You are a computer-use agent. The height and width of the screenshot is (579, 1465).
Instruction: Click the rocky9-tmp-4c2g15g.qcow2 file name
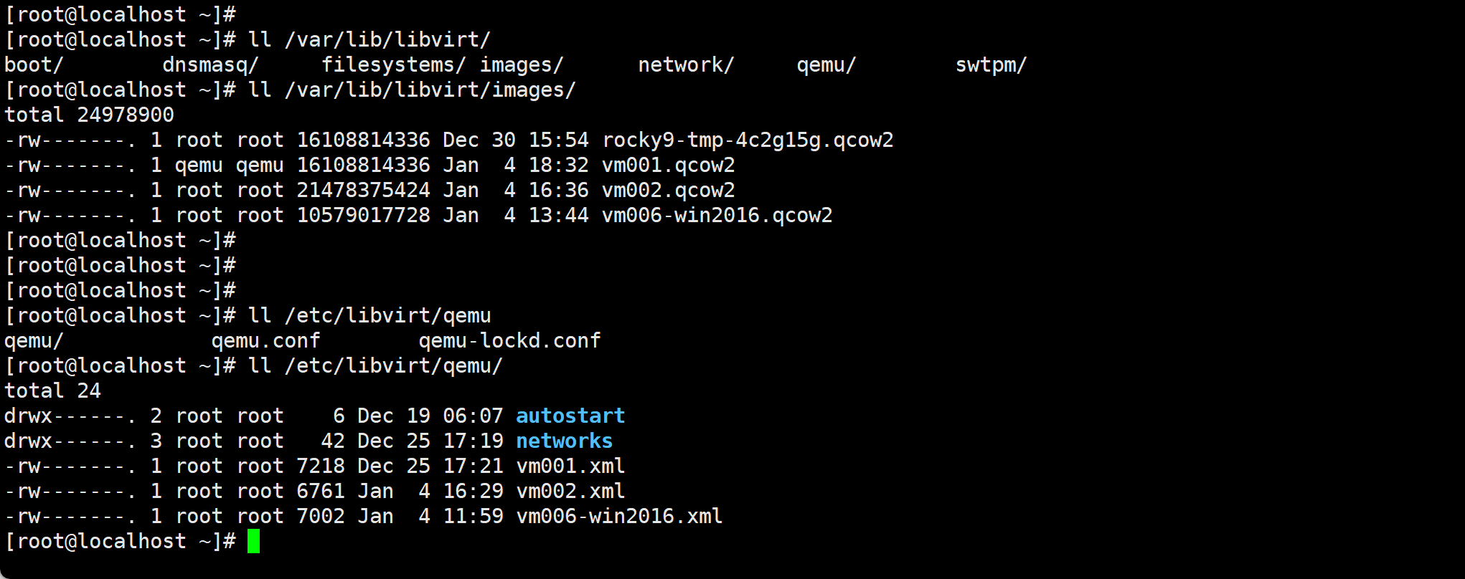coord(748,140)
